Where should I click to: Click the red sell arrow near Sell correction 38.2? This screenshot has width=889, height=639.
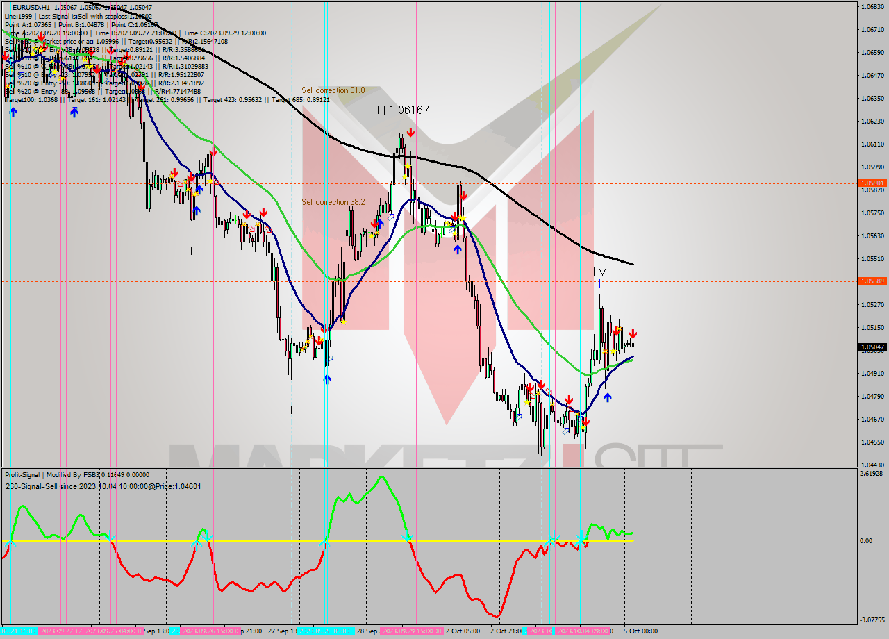pyautogui.click(x=375, y=224)
